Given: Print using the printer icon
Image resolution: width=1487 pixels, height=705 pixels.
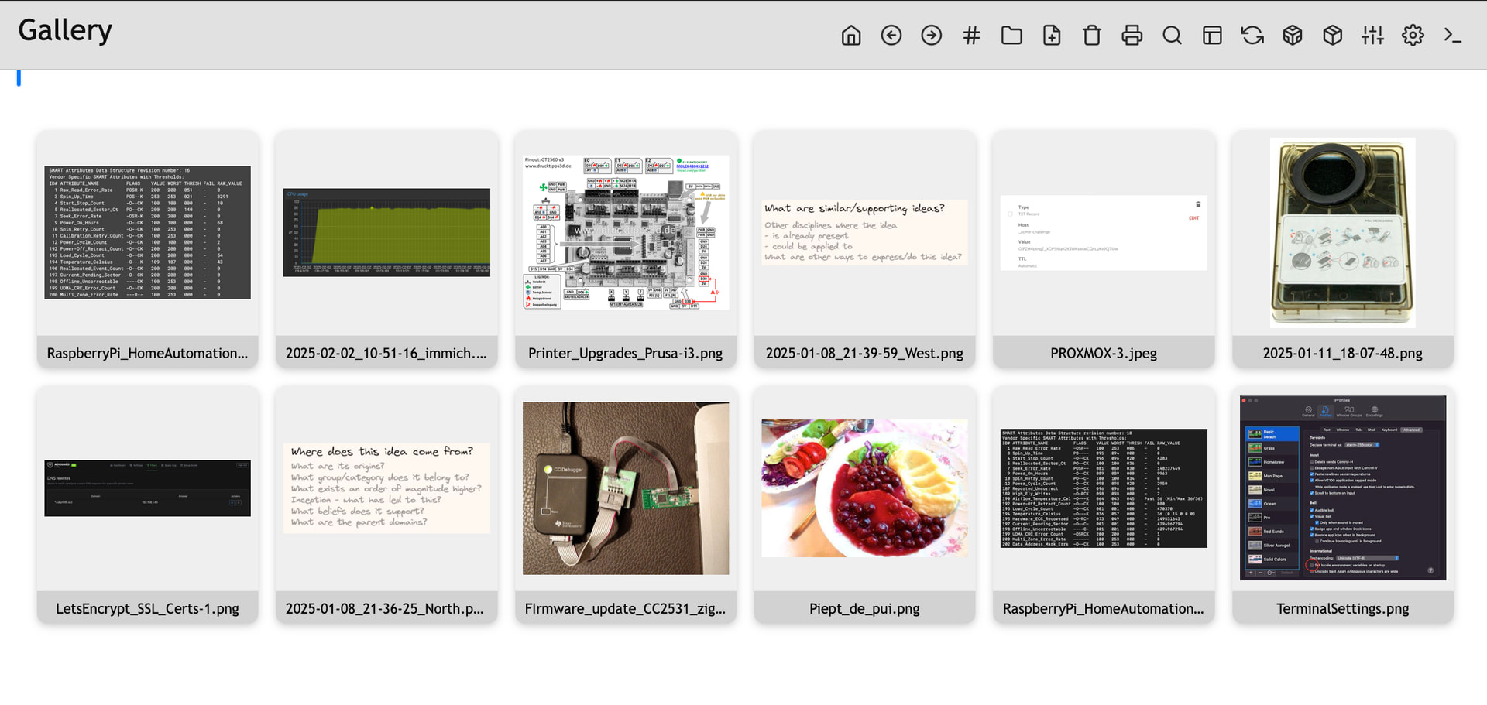Looking at the screenshot, I should point(1132,36).
